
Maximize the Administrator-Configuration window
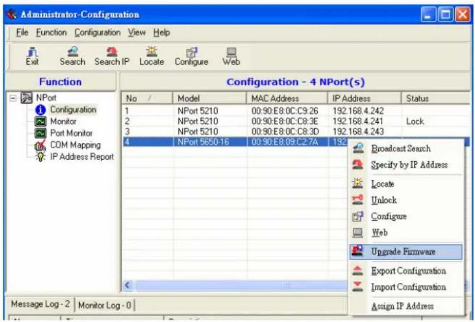[446, 14]
